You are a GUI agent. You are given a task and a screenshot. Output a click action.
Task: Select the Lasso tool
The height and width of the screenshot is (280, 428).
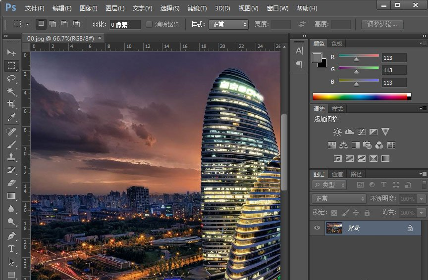click(x=11, y=78)
